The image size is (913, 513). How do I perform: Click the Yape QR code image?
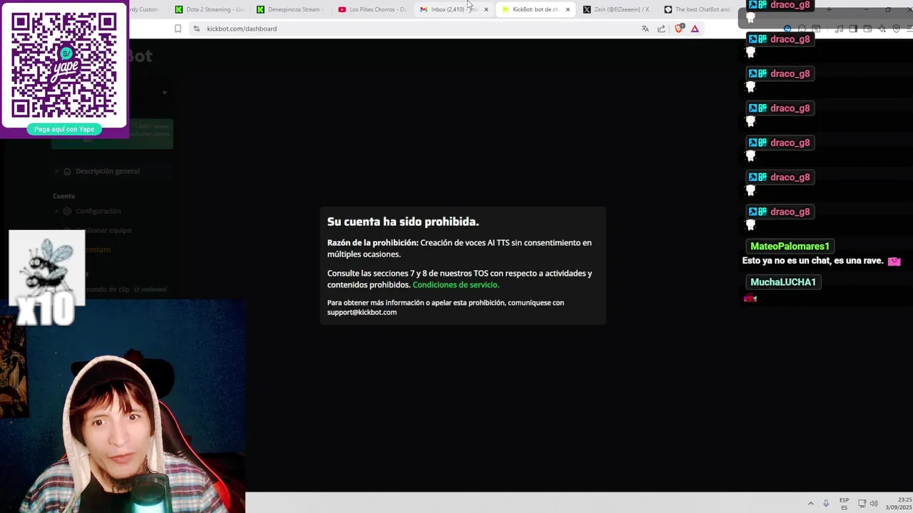click(64, 65)
